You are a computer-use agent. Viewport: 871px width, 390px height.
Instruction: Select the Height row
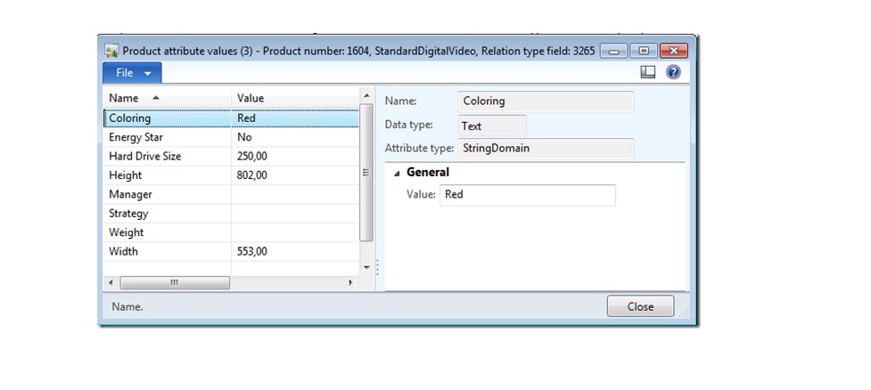point(231,175)
